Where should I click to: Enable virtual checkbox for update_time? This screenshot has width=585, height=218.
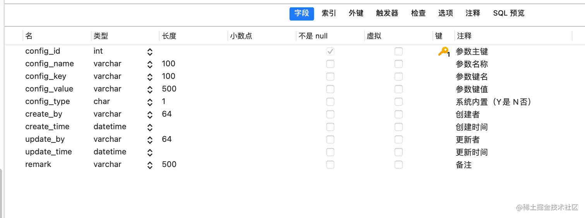point(399,152)
